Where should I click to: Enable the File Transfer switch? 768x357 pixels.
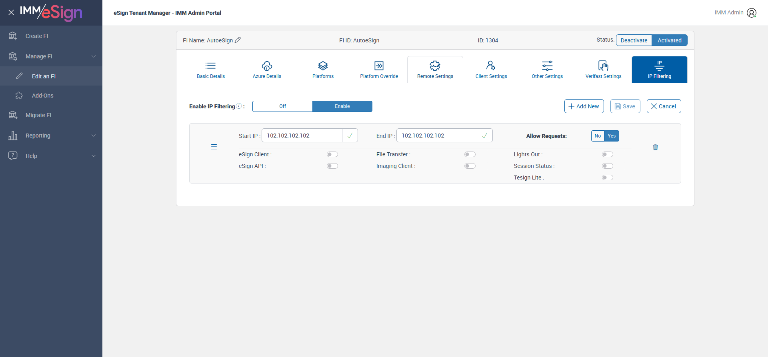coord(470,154)
